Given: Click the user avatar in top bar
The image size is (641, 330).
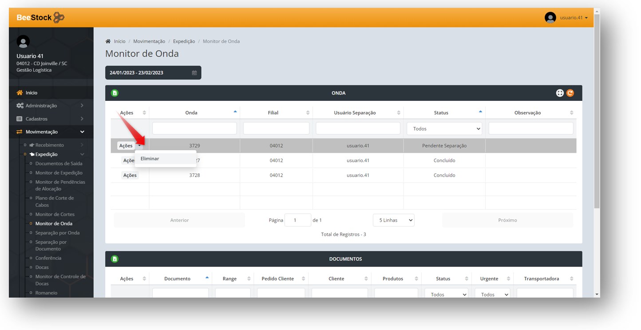Looking at the screenshot, I should coord(550,18).
